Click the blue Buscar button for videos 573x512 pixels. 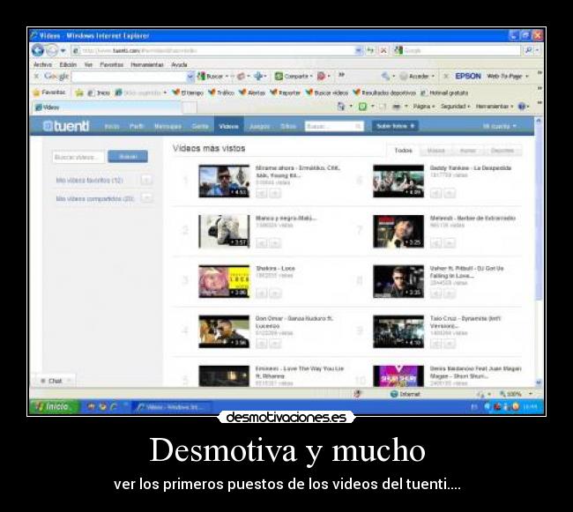point(128,156)
